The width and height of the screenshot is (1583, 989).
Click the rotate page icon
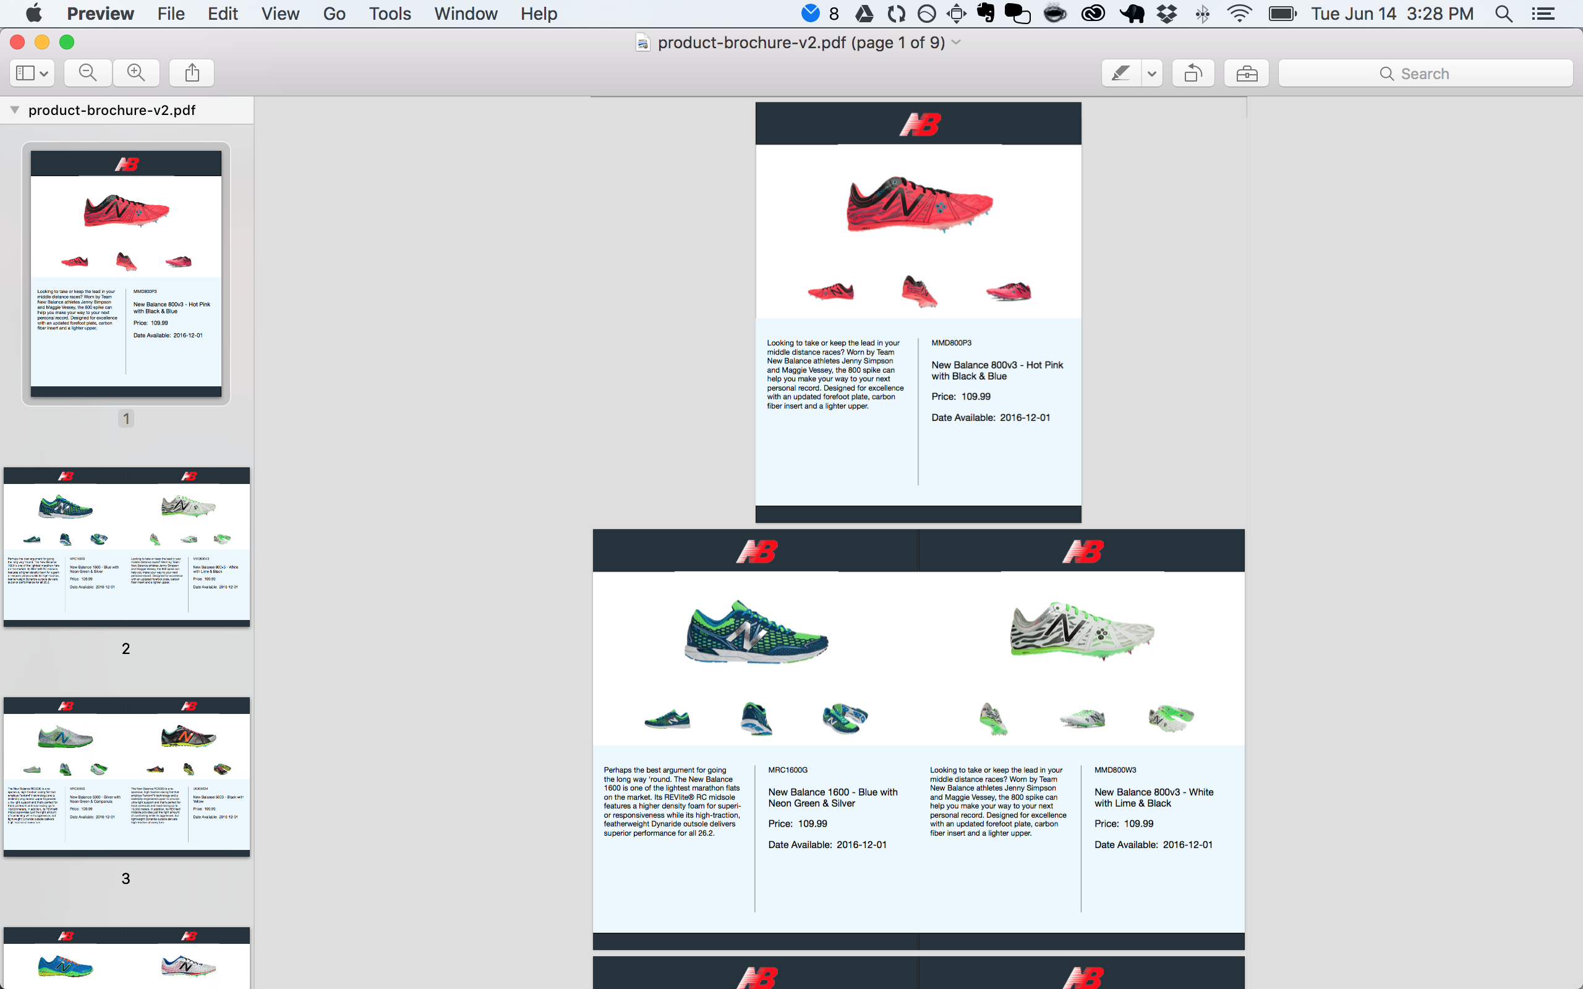coord(1193,74)
